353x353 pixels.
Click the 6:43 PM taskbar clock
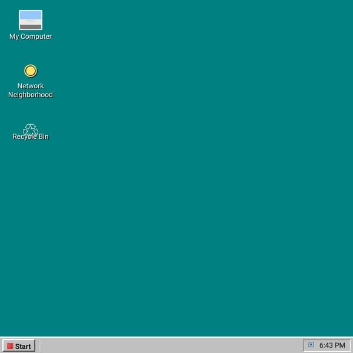click(x=332, y=345)
